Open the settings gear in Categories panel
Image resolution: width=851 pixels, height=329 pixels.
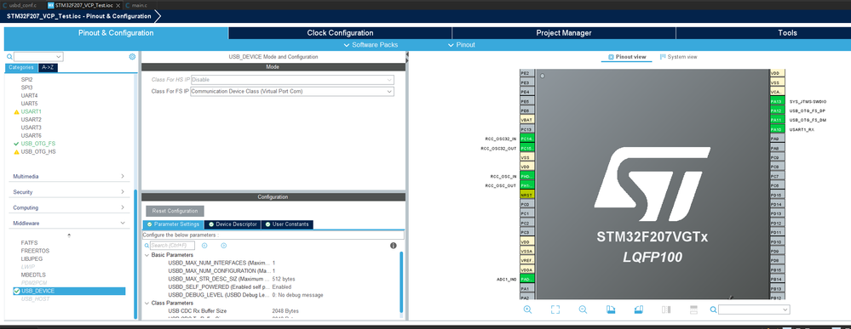(132, 56)
